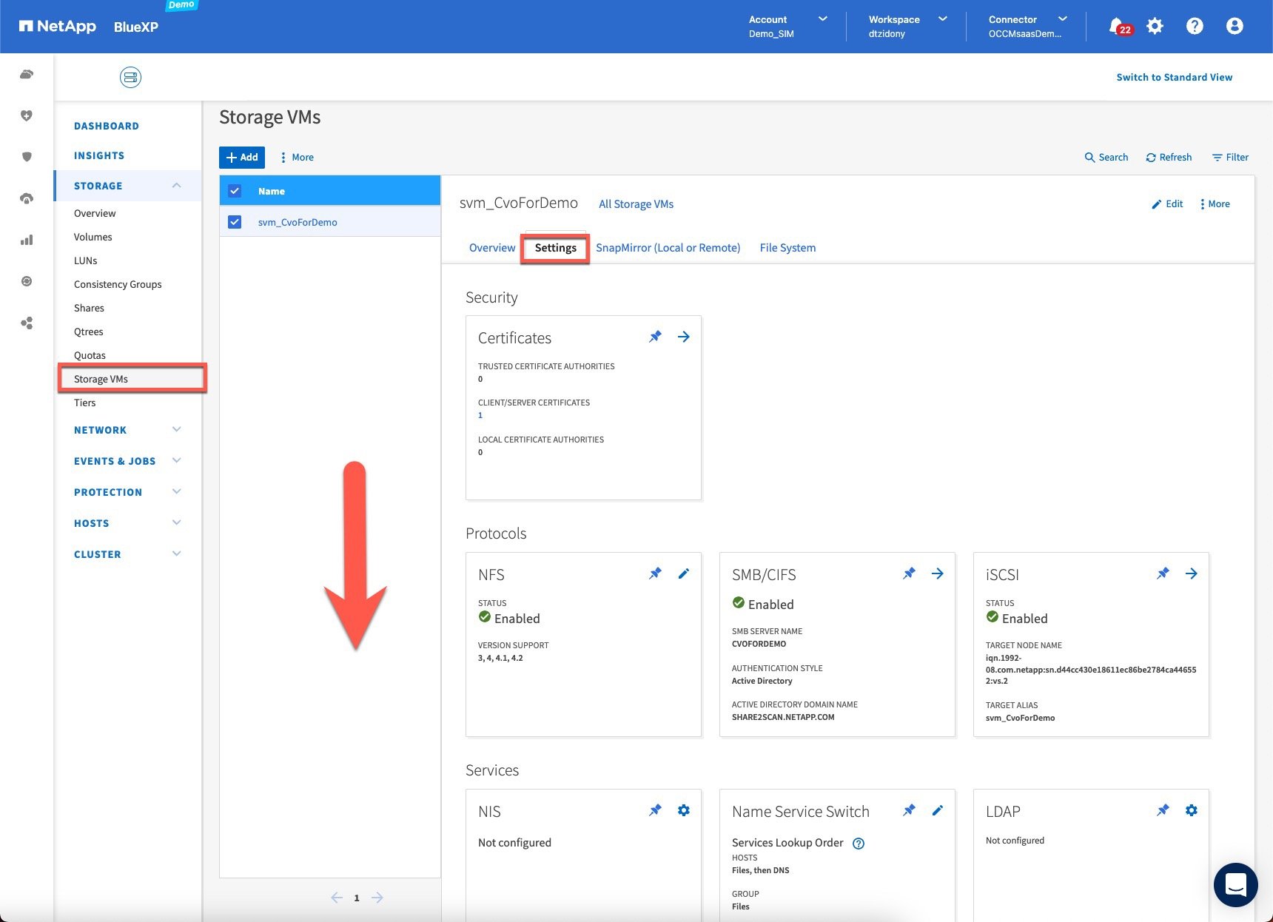
Task: Open the chat support bubble
Action: (1235, 884)
